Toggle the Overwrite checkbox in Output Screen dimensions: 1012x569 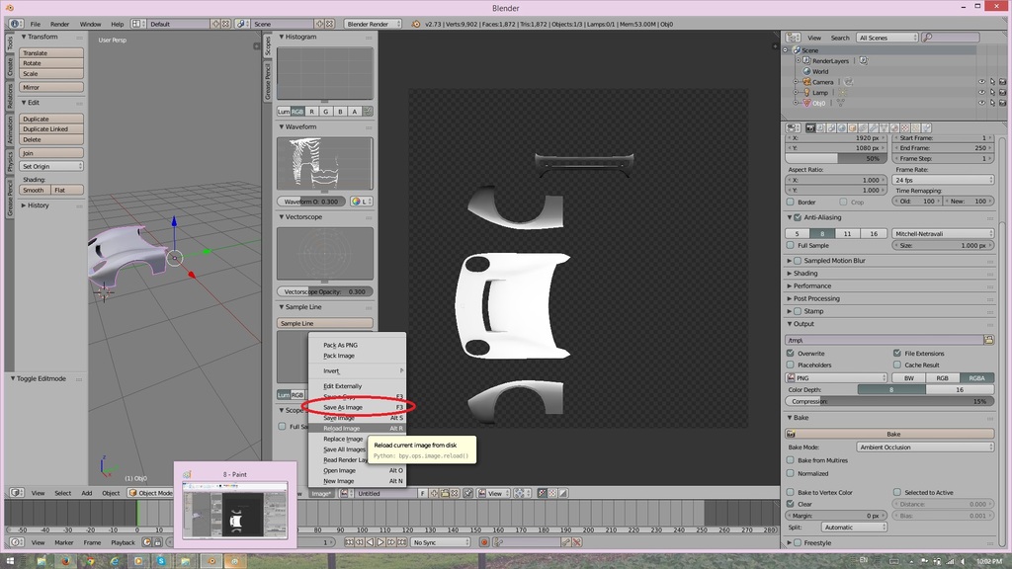coord(791,353)
